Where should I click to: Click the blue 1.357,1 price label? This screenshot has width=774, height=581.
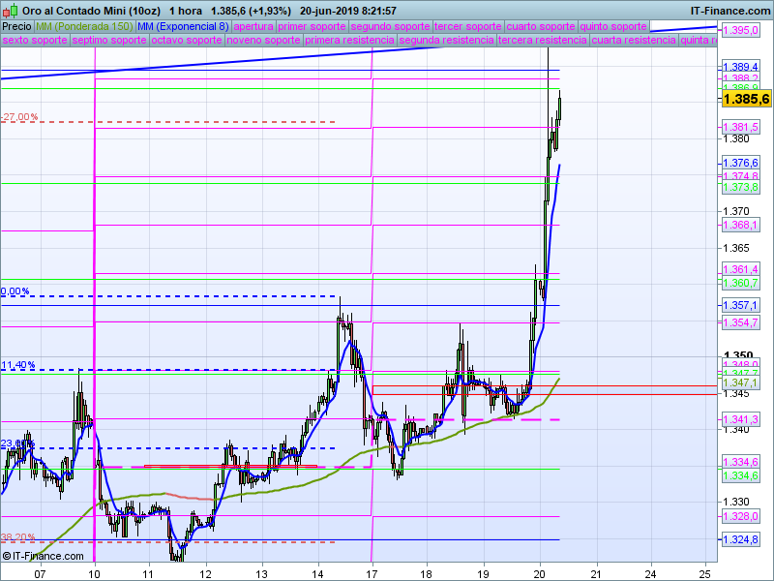[x=740, y=305]
